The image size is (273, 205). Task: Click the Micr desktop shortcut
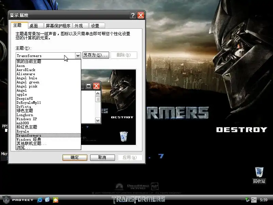(x=4, y=155)
